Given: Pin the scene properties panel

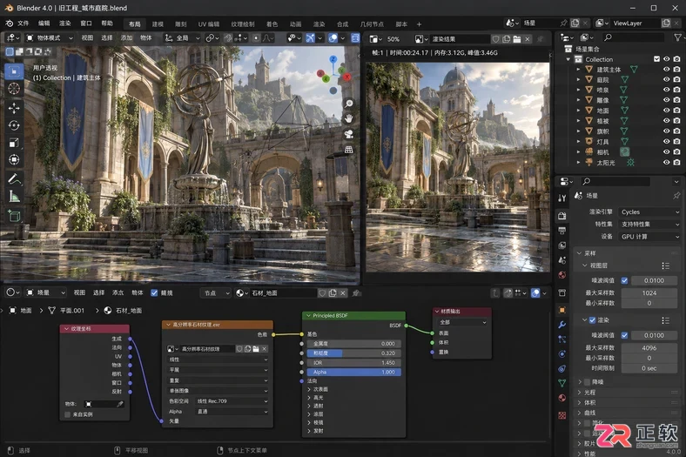Looking at the screenshot, I should (676, 196).
